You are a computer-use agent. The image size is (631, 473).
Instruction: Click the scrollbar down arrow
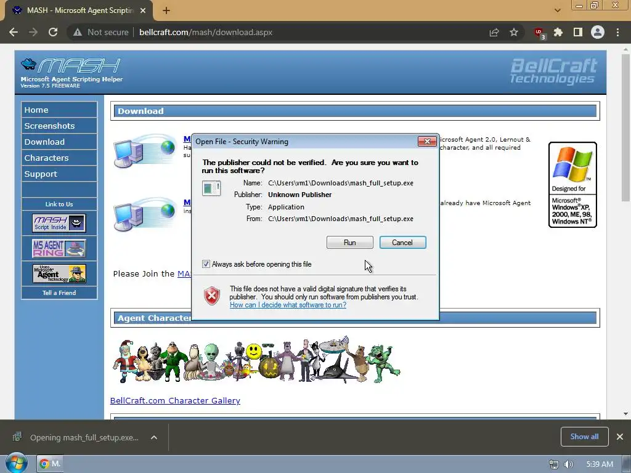click(625, 414)
